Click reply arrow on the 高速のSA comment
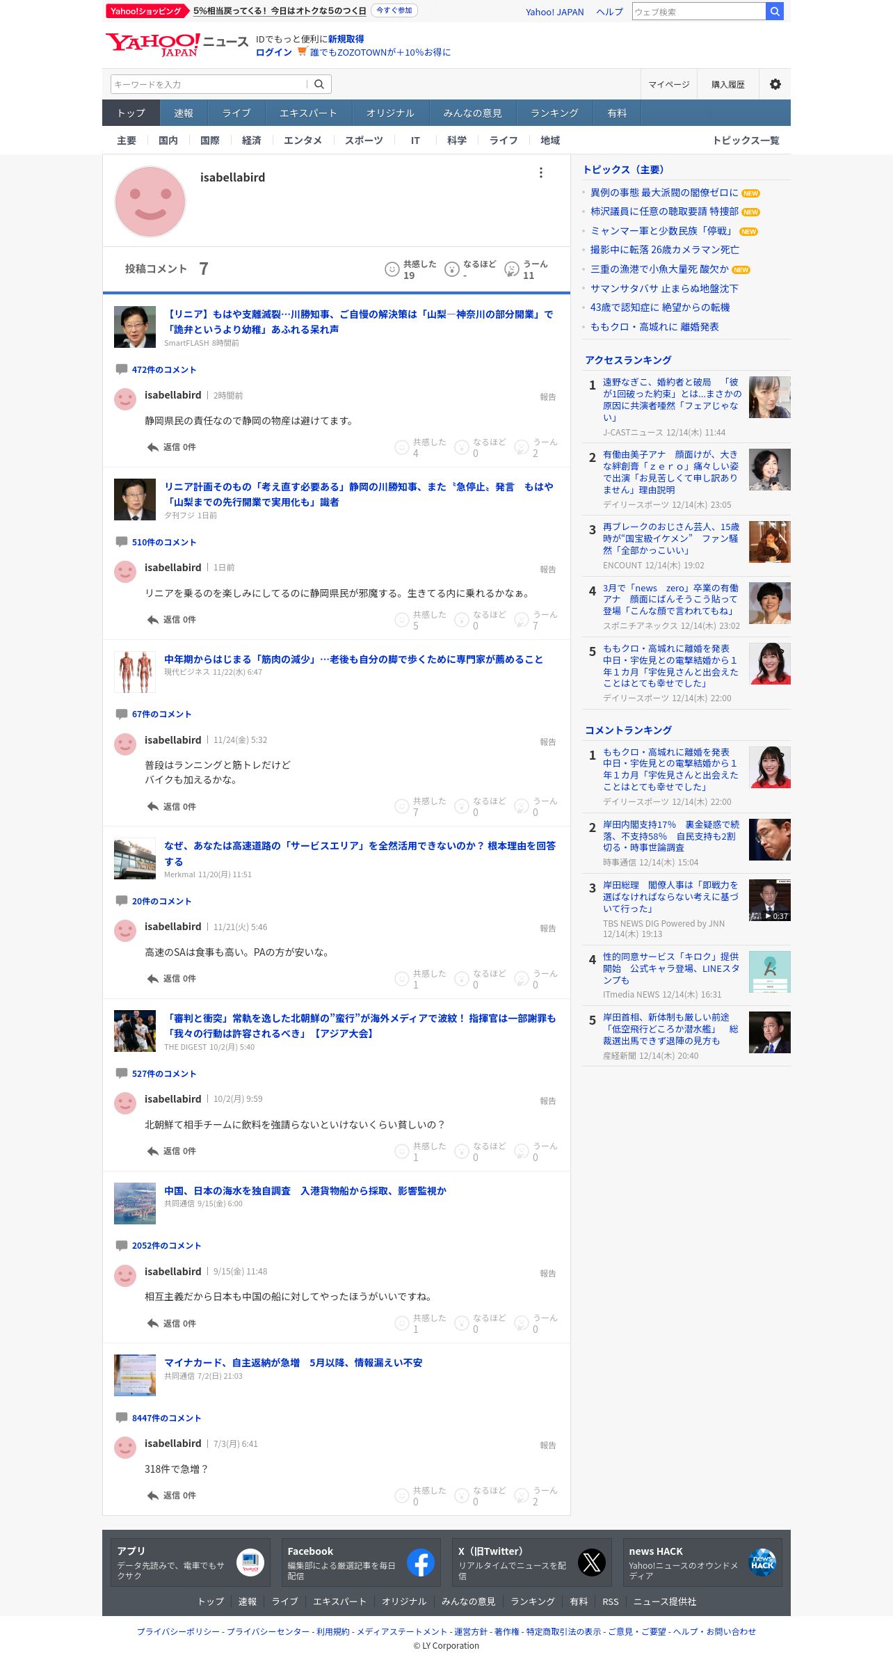Screen dimensions: 893x1655 pyautogui.click(x=153, y=979)
